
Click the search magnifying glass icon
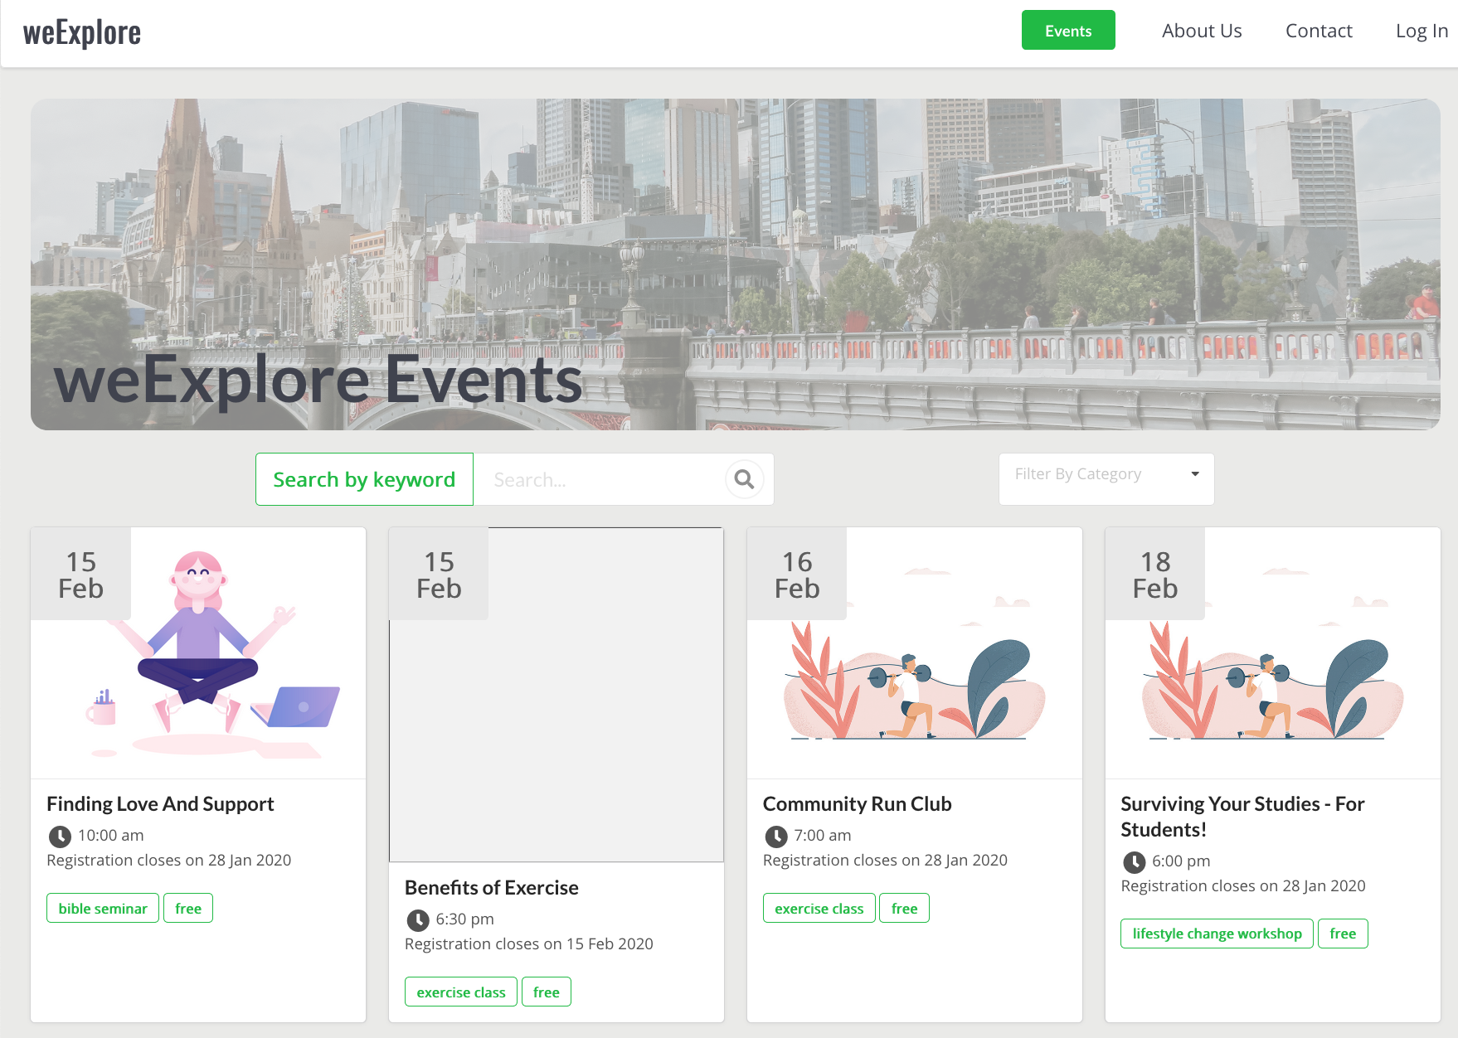[x=744, y=479]
